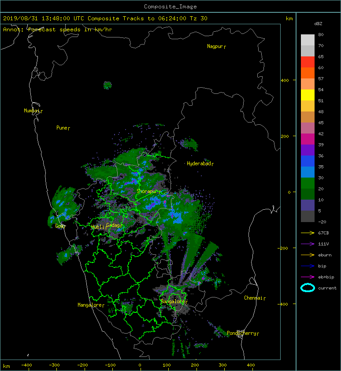This screenshot has width=341, height=371.
Task: Click the purple 39–36 dBZ color band
Action: pyautogui.click(x=308, y=150)
